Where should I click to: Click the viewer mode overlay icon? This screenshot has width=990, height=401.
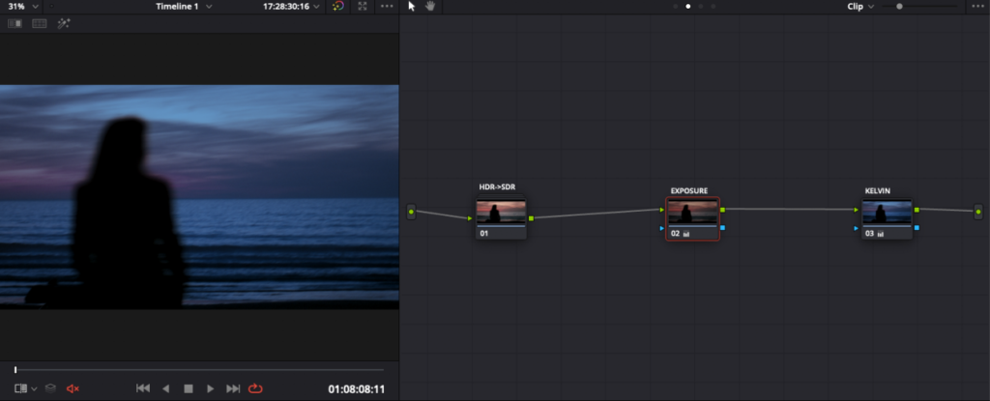21,388
